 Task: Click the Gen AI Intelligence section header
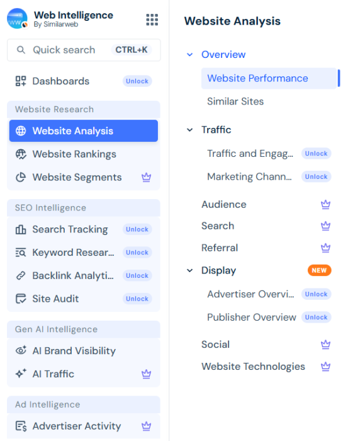[84, 329]
